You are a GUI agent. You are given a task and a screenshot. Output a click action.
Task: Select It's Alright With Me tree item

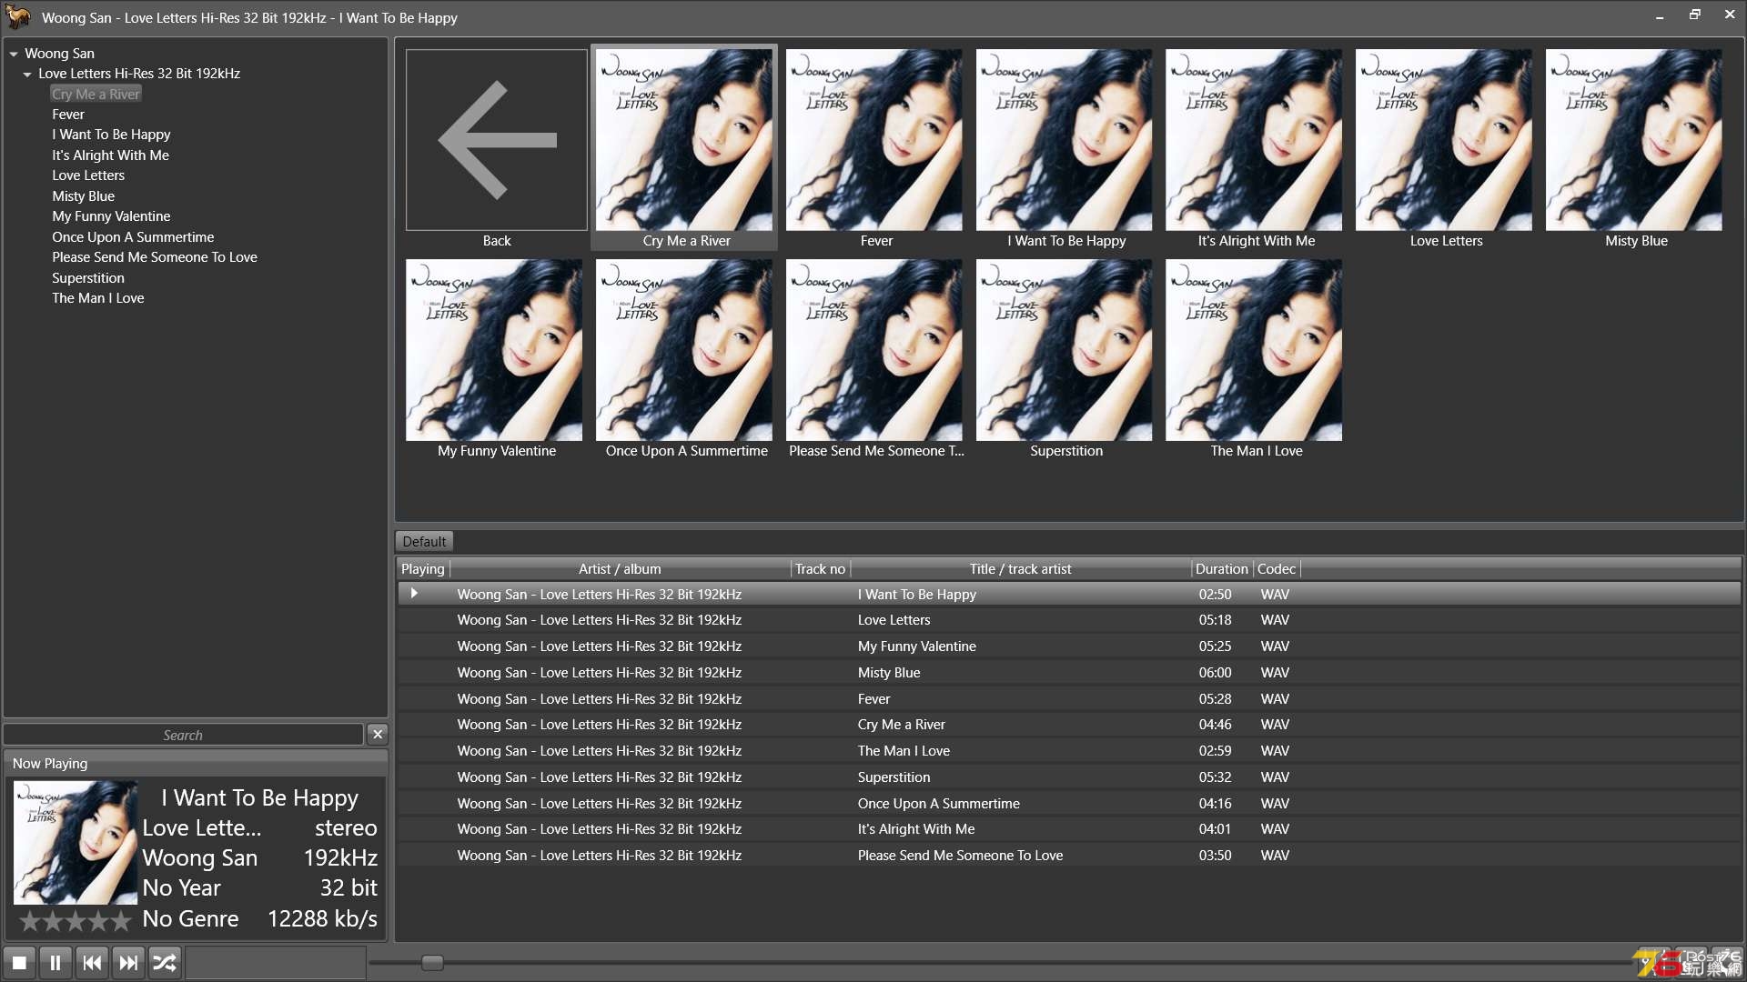(x=110, y=155)
